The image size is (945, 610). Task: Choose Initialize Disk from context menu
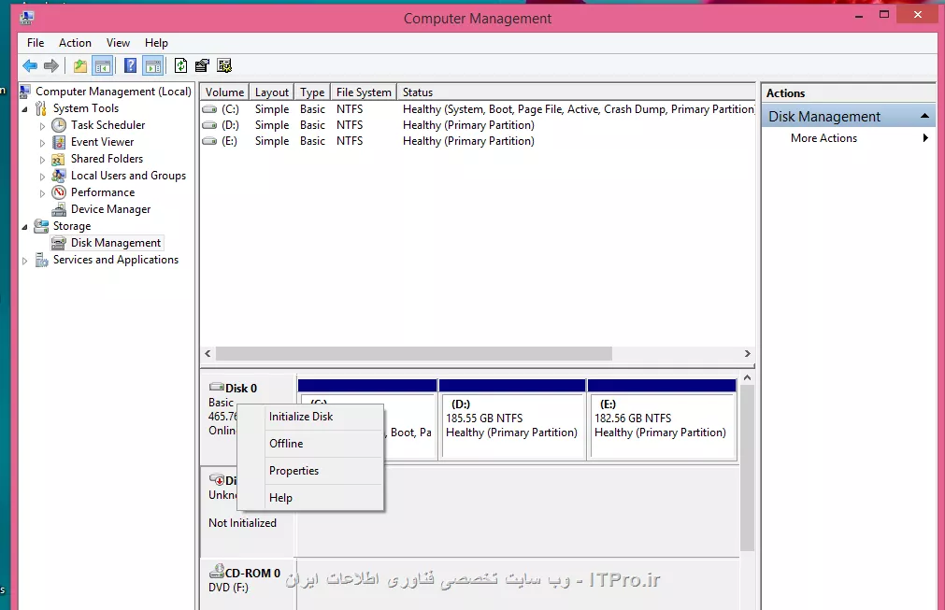click(x=310, y=417)
